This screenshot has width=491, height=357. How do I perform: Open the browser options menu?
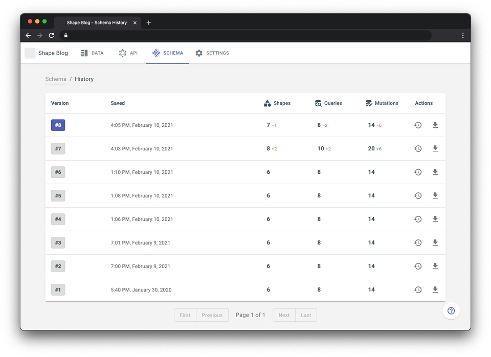click(463, 35)
